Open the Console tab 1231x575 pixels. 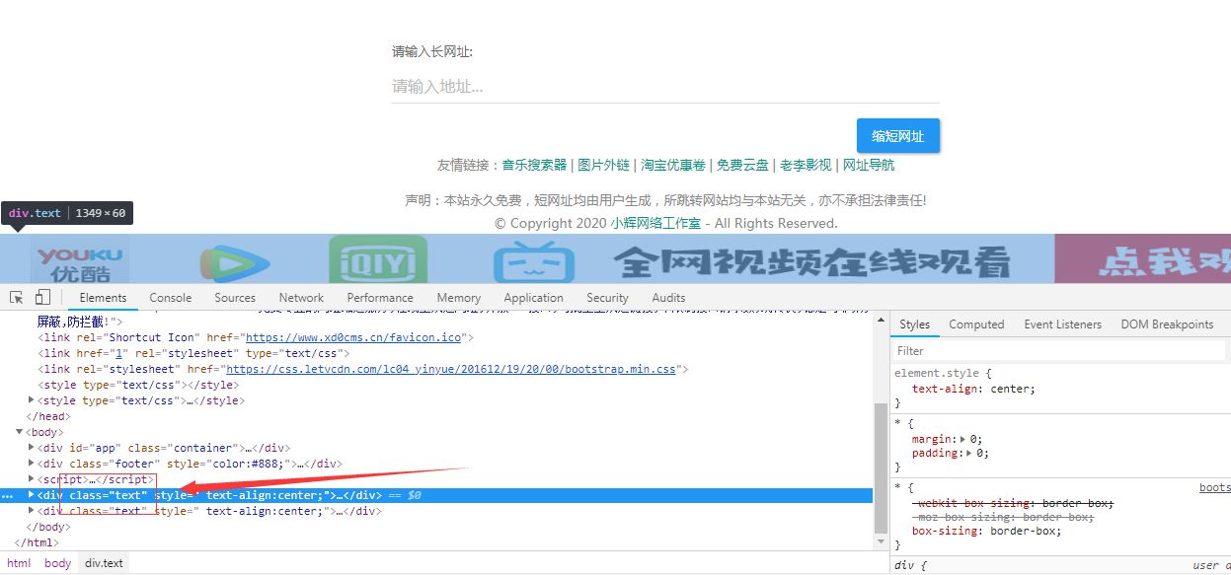pyautogui.click(x=171, y=297)
